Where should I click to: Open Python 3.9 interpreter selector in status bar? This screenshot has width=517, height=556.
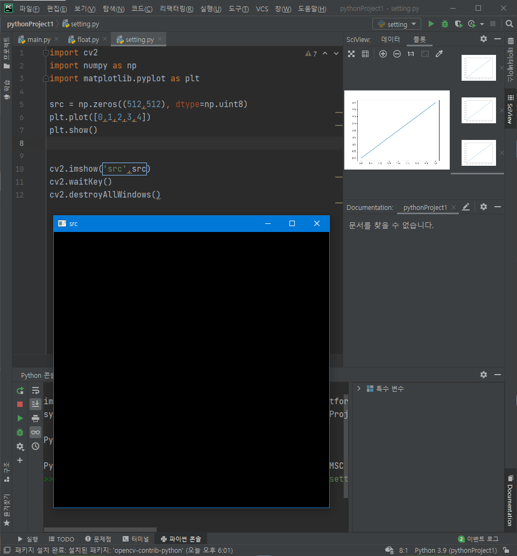[456, 550]
